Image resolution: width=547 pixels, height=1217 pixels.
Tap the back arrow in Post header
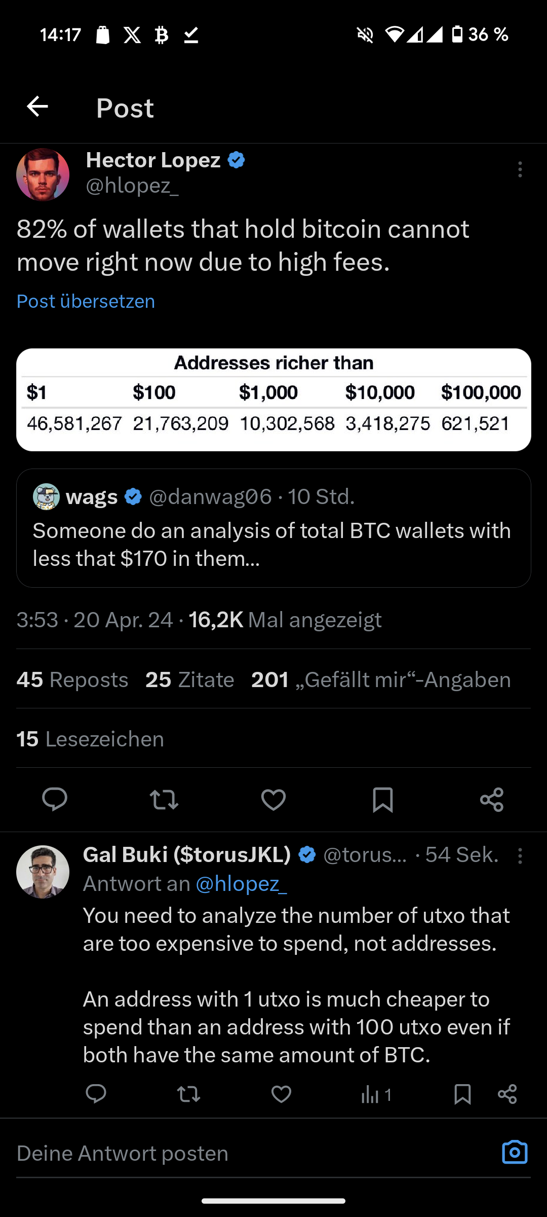pos(37,107)
